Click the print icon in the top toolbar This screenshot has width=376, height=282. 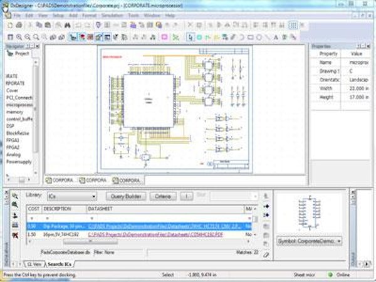coord(19,24)
